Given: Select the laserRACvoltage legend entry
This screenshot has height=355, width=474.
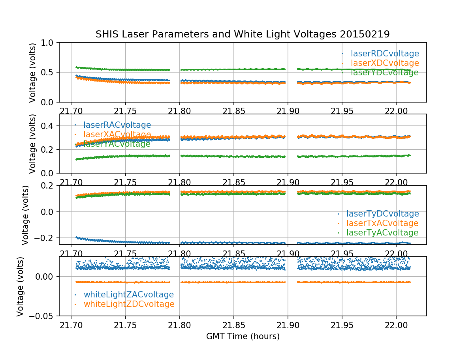Looking at the screenshot, I should coord(117,125).
